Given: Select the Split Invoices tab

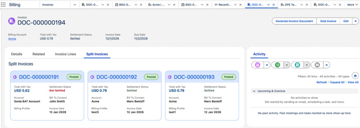Looking at the screenshot, I should pos(97,54).
